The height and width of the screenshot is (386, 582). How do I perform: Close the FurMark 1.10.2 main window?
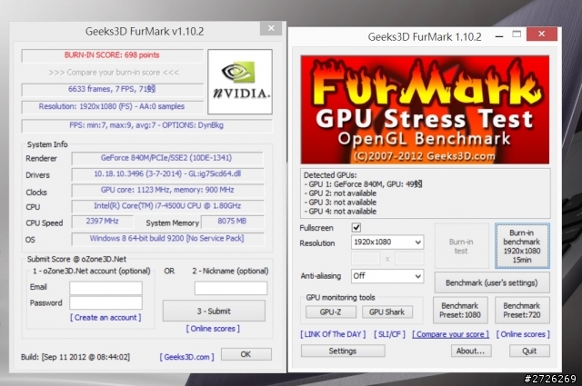542,35
